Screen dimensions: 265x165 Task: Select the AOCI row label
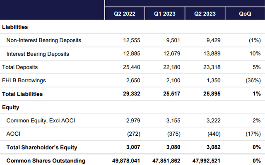pos(13,134)
